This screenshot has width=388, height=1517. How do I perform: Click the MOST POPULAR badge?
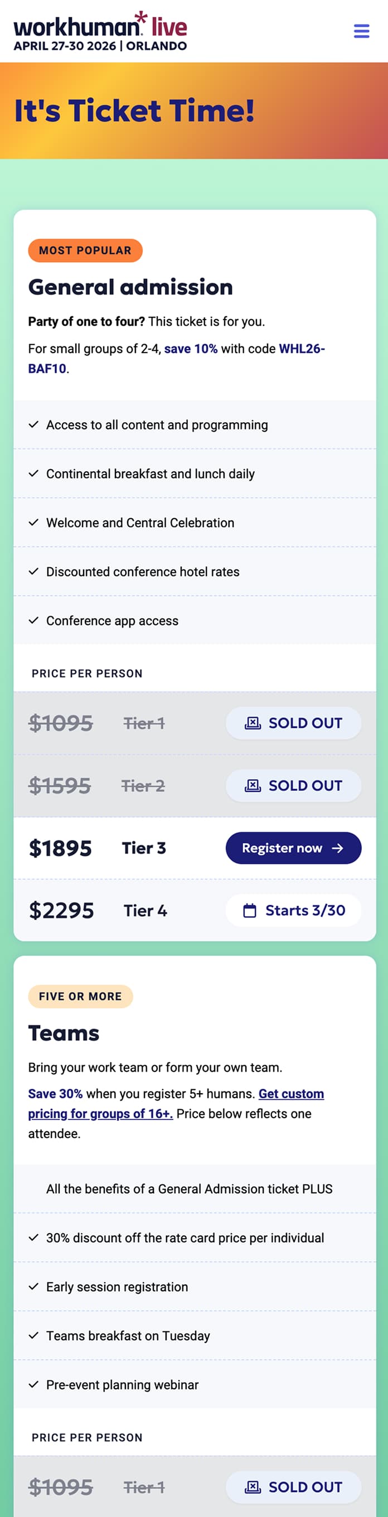[85, 250]
